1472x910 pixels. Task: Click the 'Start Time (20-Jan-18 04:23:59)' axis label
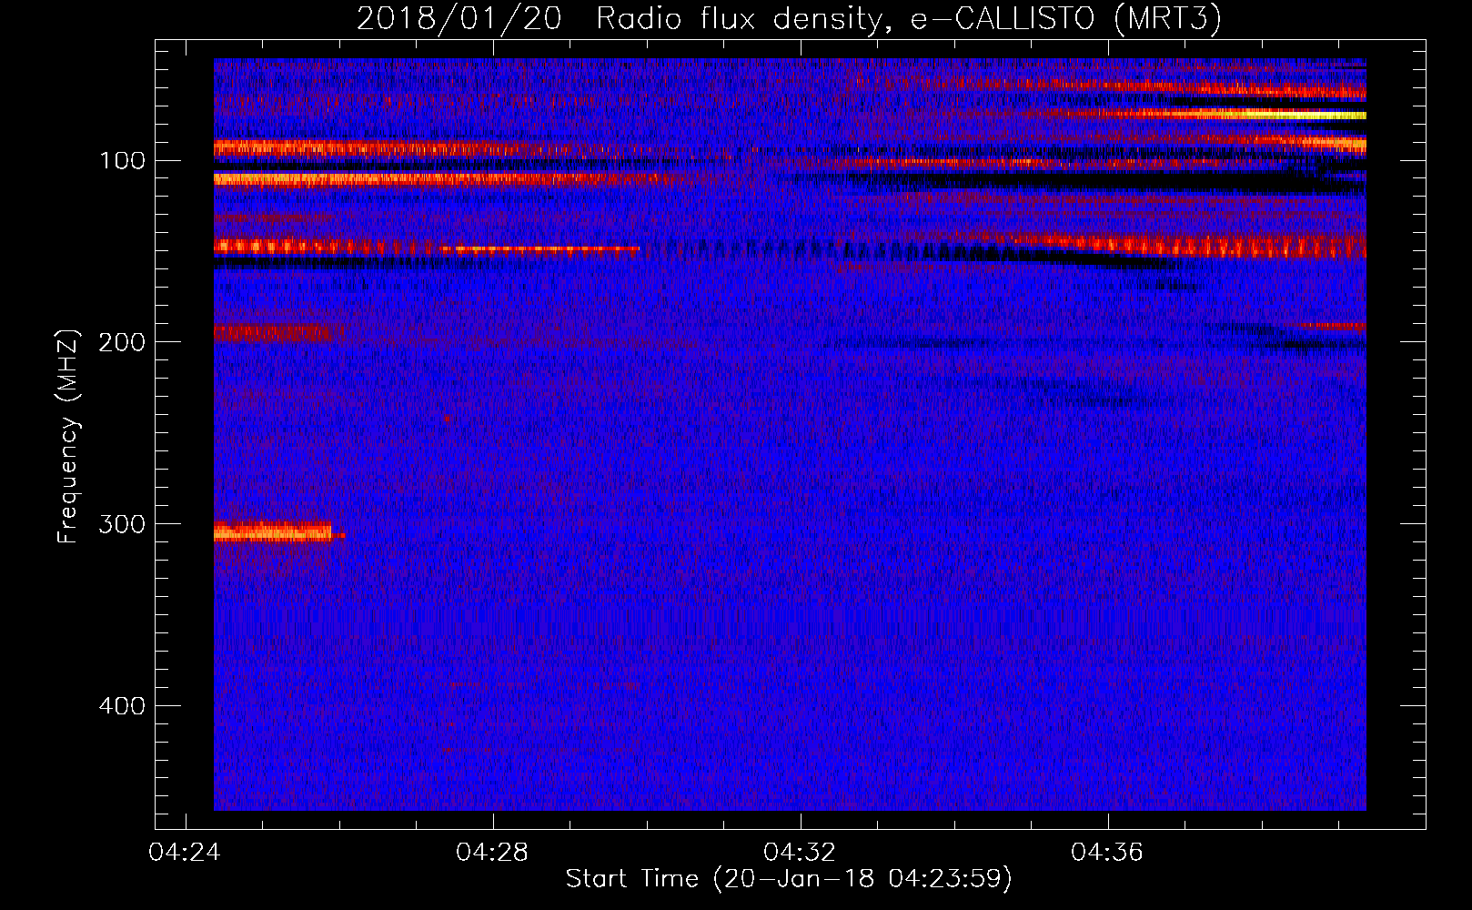(x=789, y=879)
